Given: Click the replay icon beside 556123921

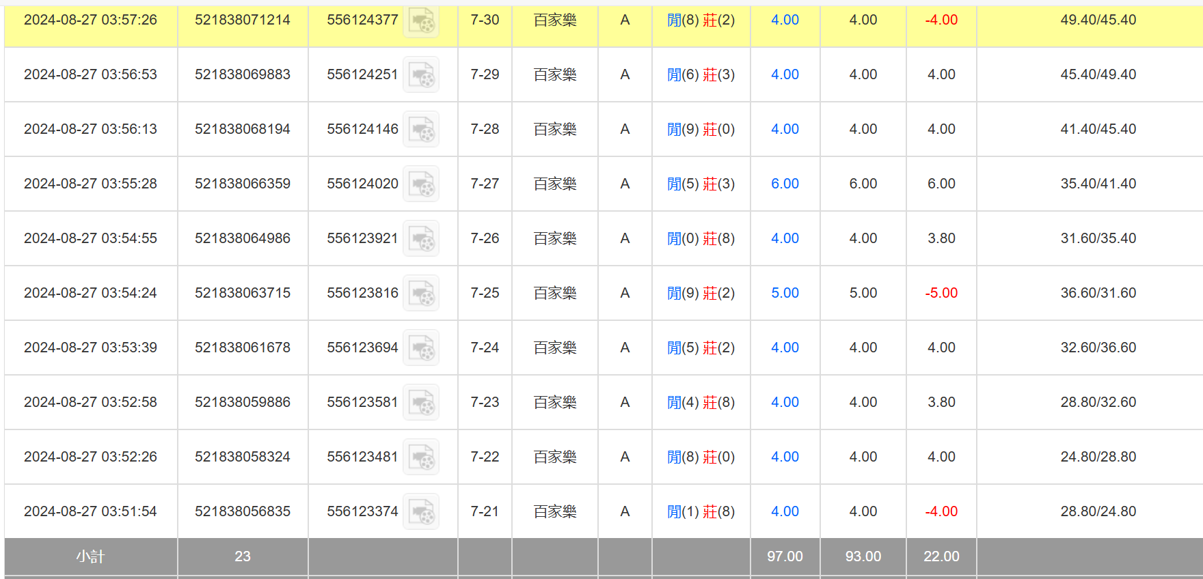Looking at the screenshot, I should point(421,239).
